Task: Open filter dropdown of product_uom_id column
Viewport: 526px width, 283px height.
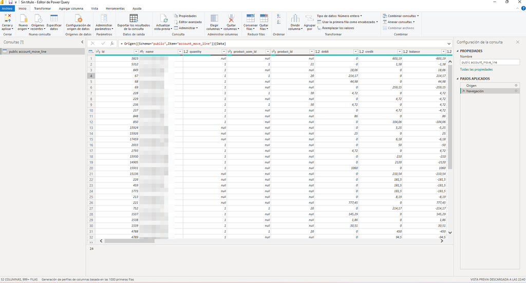Action: tap(268, 52)
